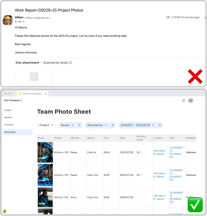
Task: Select Photo Sheet in the sidebar
Action: [17, 132]
